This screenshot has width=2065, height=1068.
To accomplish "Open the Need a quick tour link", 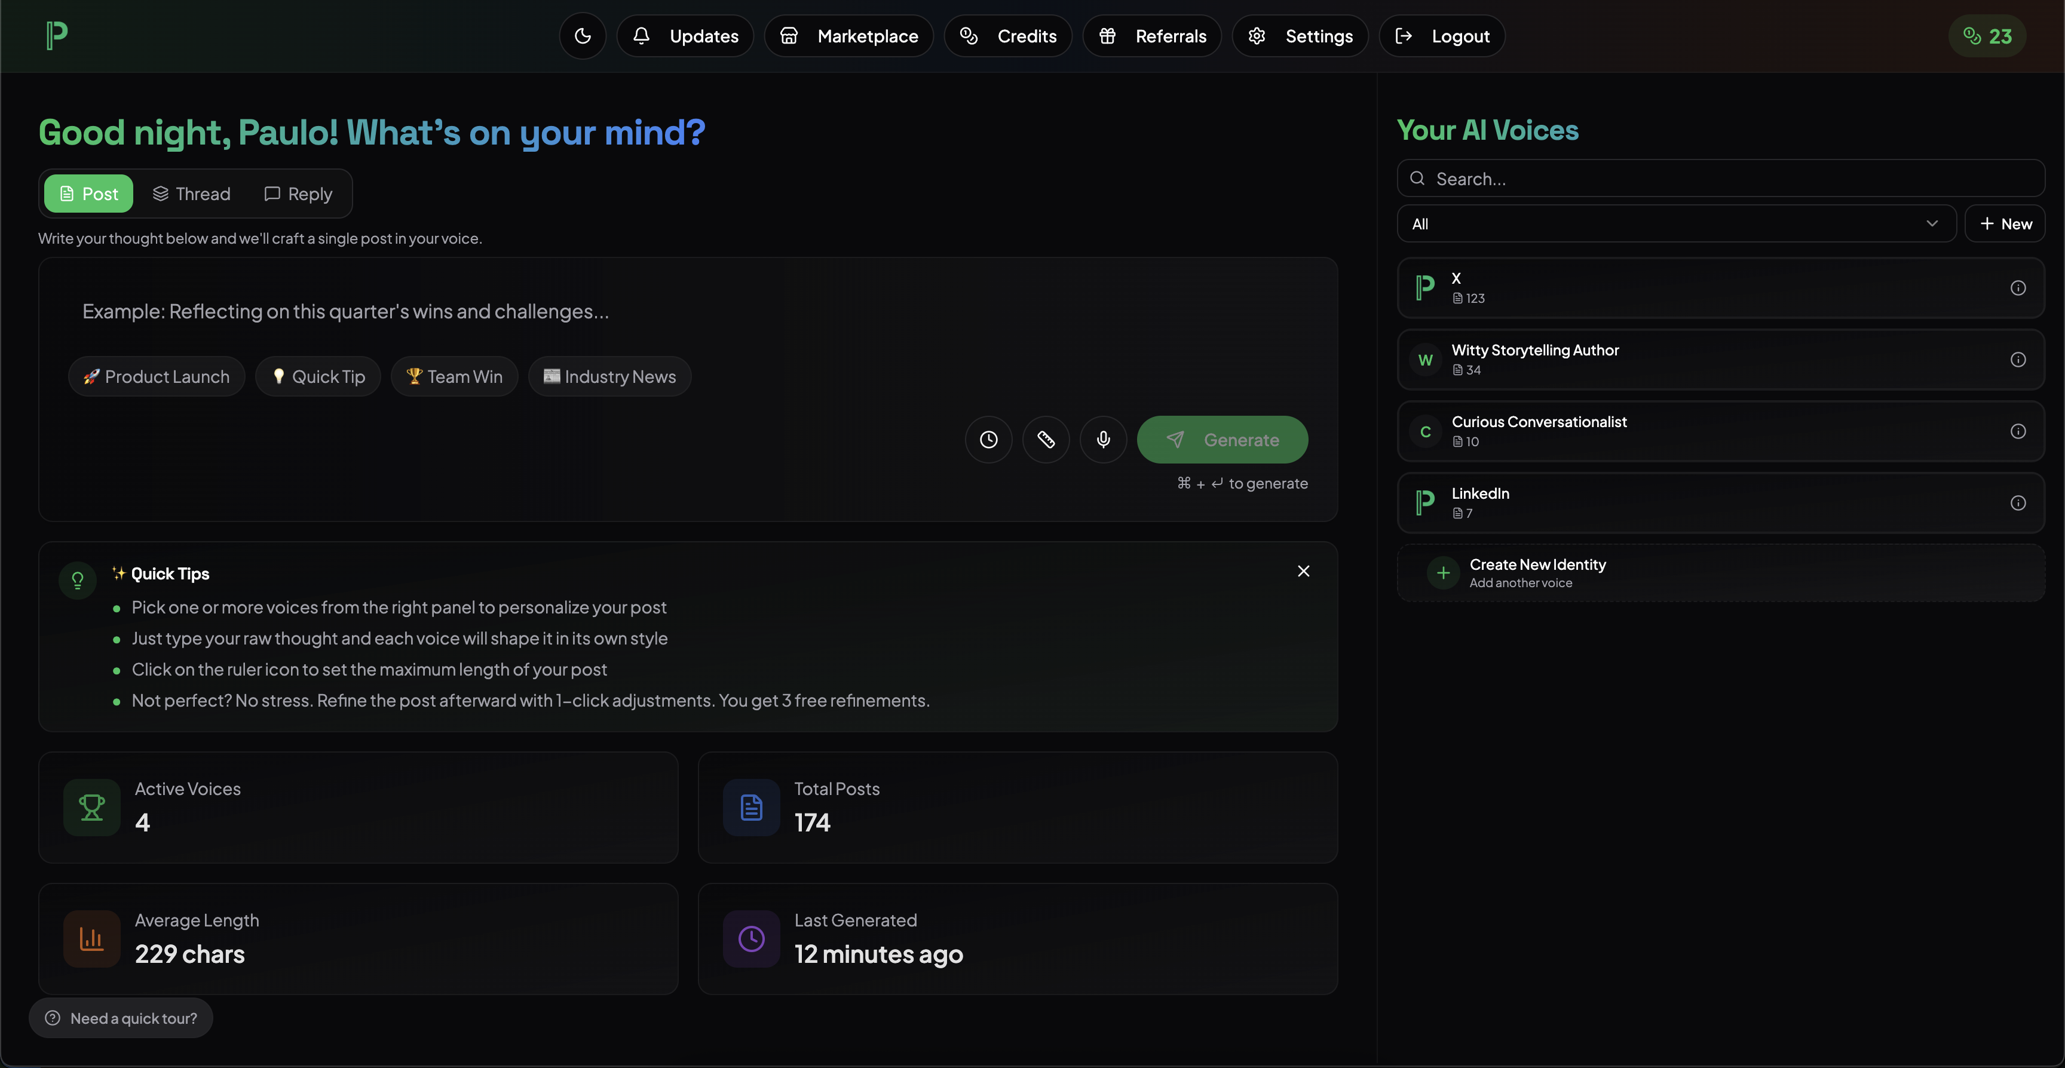I will [121, 1017].
